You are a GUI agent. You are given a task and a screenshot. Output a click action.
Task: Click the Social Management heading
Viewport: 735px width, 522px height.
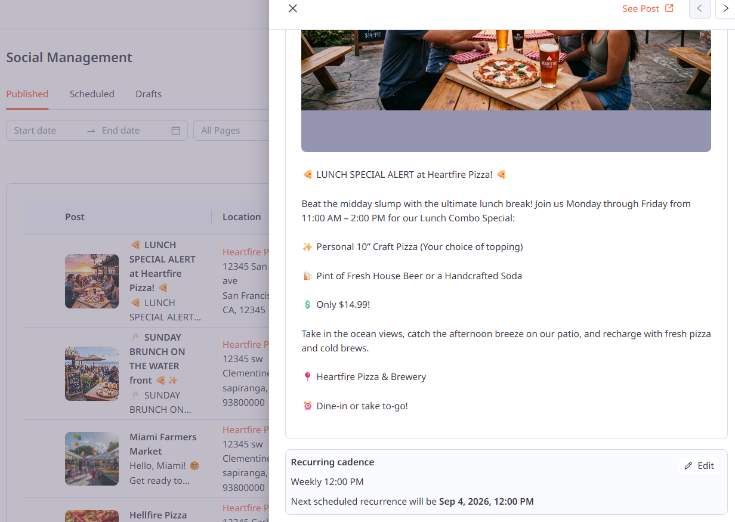point(69,58)
